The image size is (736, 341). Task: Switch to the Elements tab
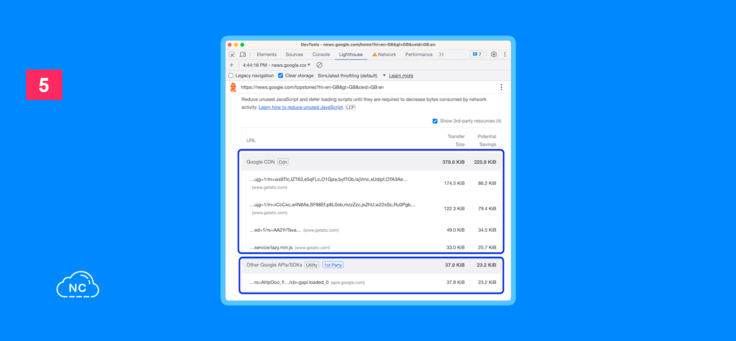click(266, 54)
